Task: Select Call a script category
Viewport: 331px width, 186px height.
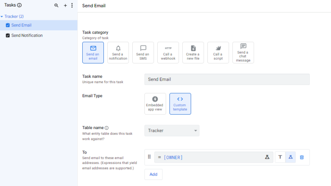Action: point(218,53)
